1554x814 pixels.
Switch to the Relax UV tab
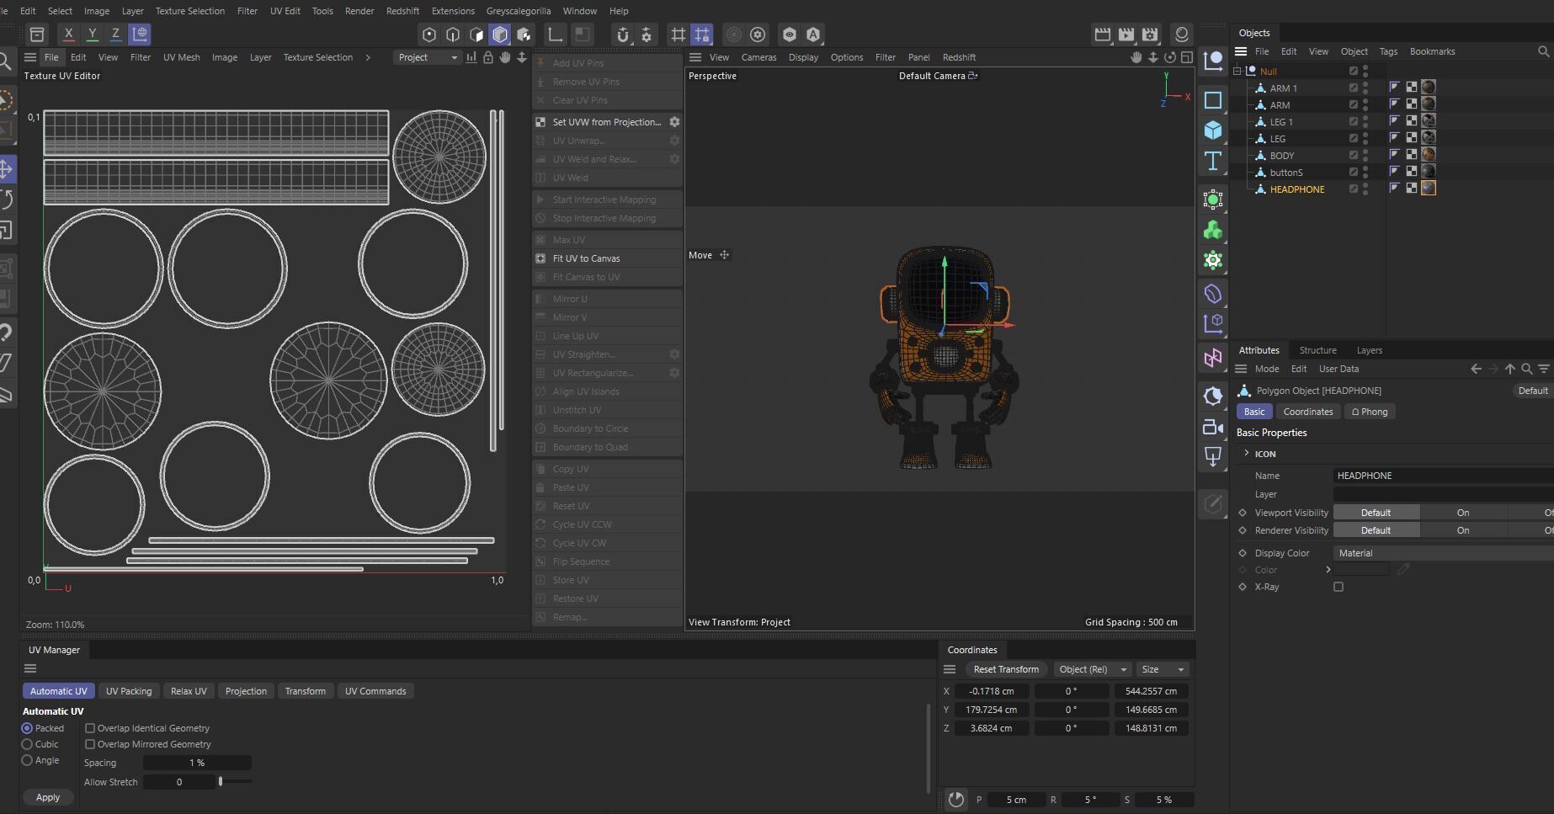pos(189,691)
